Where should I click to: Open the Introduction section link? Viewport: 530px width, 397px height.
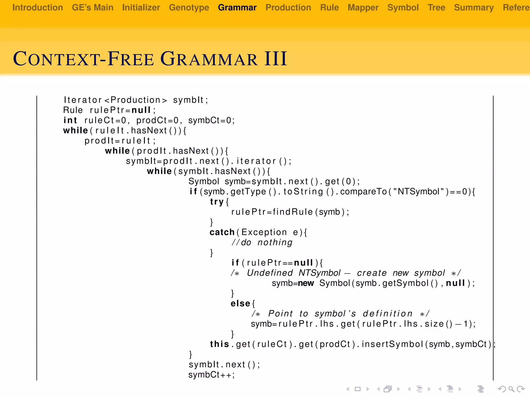coord(38,7)
